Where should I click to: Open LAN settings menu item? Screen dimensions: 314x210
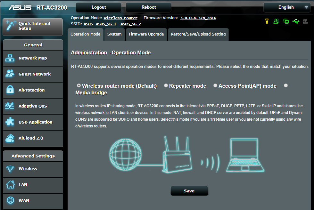click(33, 185)
